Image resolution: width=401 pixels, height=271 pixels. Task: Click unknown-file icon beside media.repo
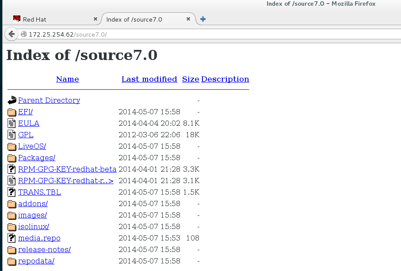[11, 238]
